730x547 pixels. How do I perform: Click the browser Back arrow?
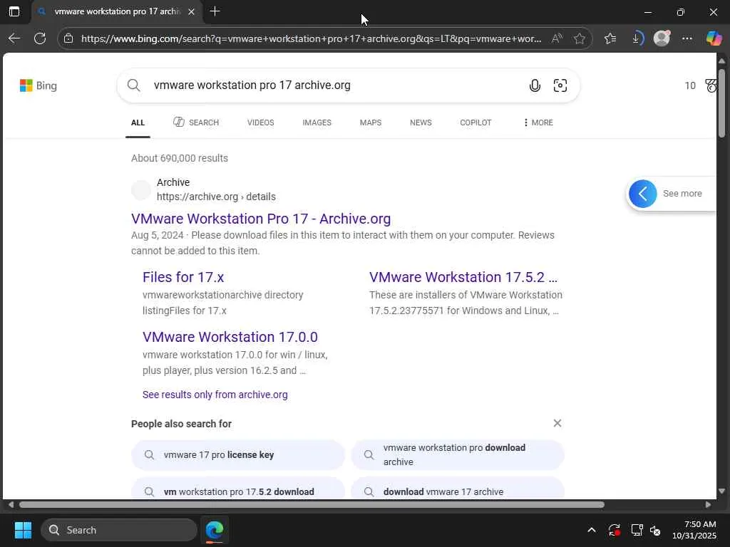[14, 38]
